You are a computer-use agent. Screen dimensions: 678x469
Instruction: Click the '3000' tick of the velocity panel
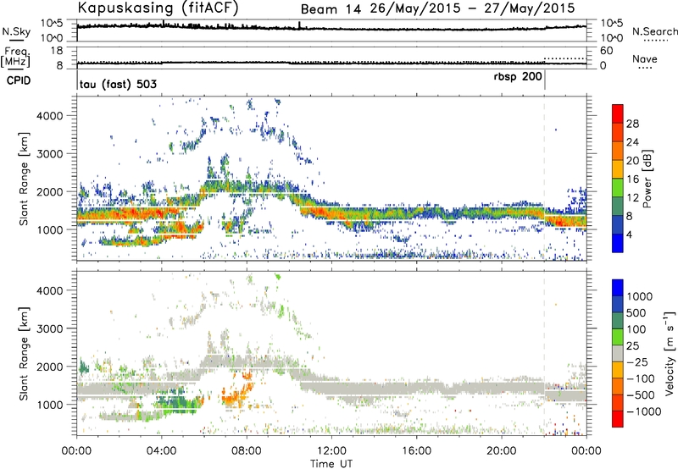click(x=50, y=328)
